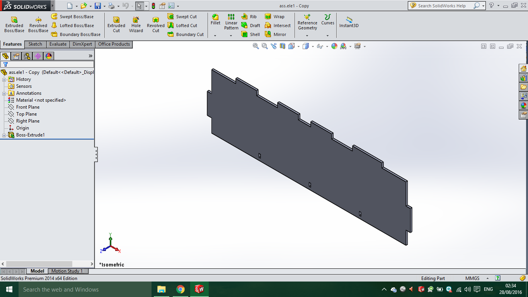Click the Save button
This screenshot has height=297, width=528.
point(98,6)
